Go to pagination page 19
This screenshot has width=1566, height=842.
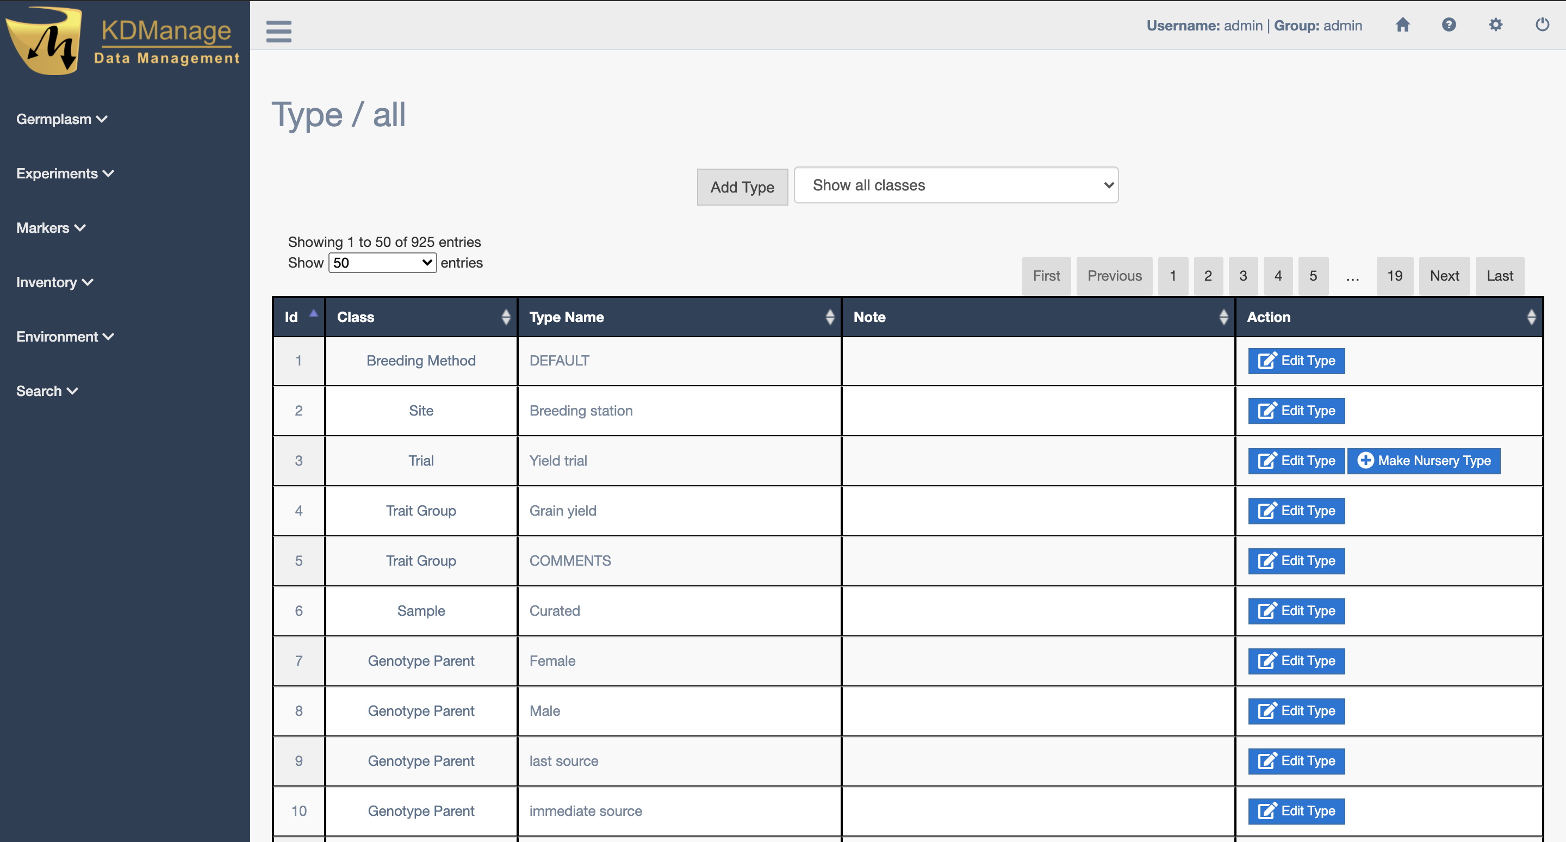click(1394, 276)
